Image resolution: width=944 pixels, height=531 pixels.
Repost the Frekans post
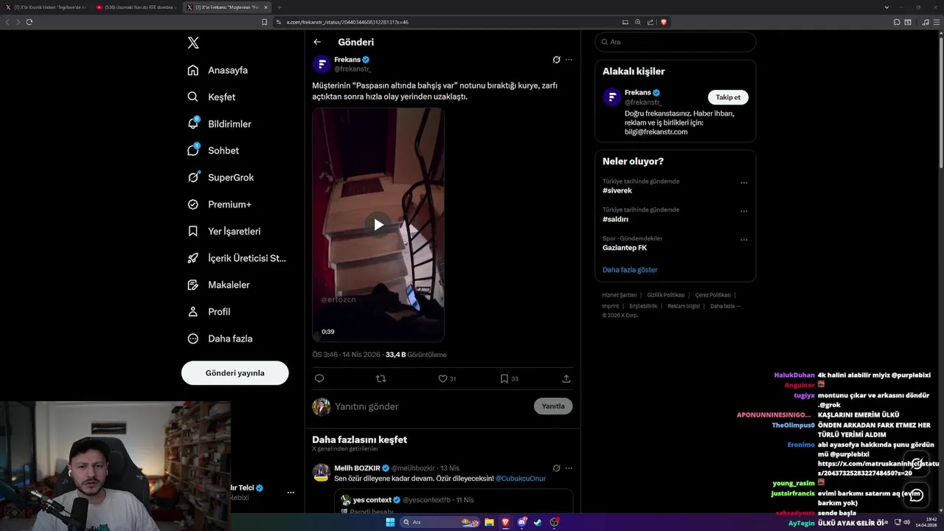381,378
